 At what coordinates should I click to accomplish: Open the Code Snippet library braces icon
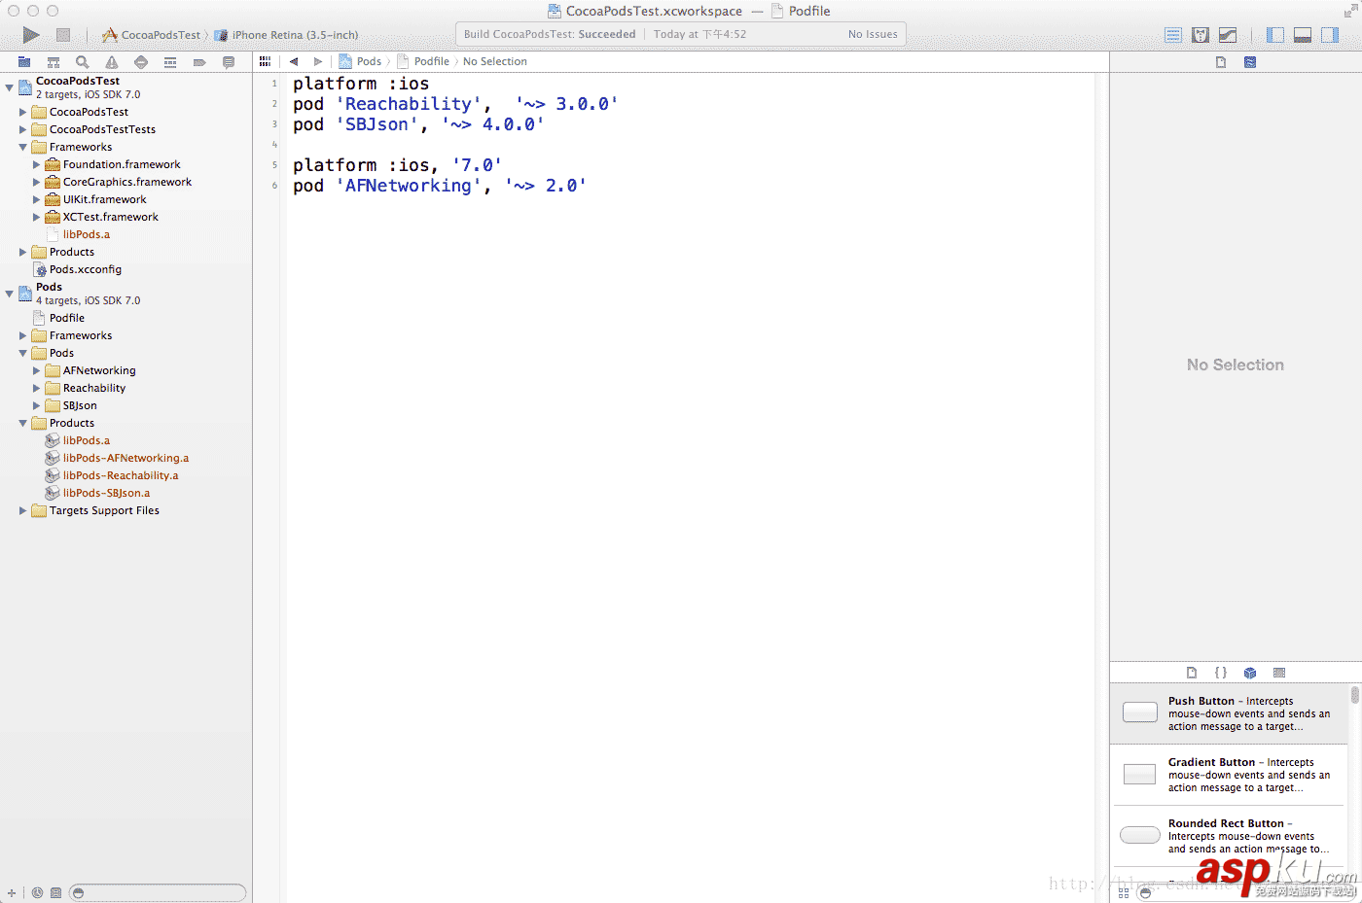[1221, 672]
